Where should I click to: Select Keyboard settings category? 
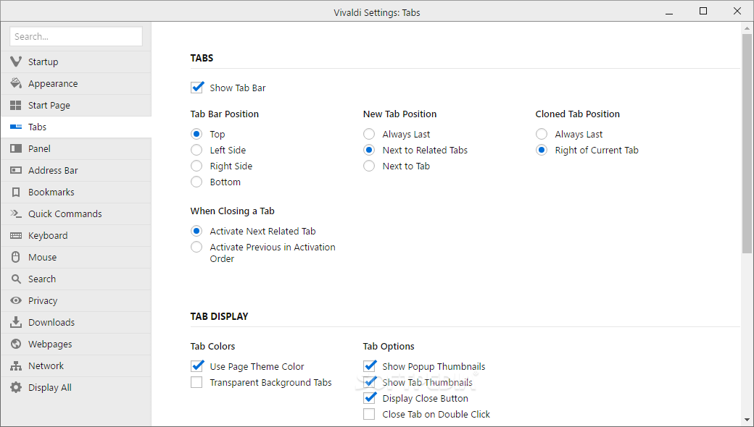pyautogui.click(x=76, y=235)
